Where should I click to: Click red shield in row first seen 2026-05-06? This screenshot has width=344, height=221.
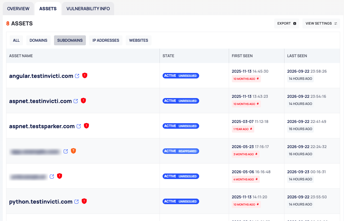click(60, 176)
